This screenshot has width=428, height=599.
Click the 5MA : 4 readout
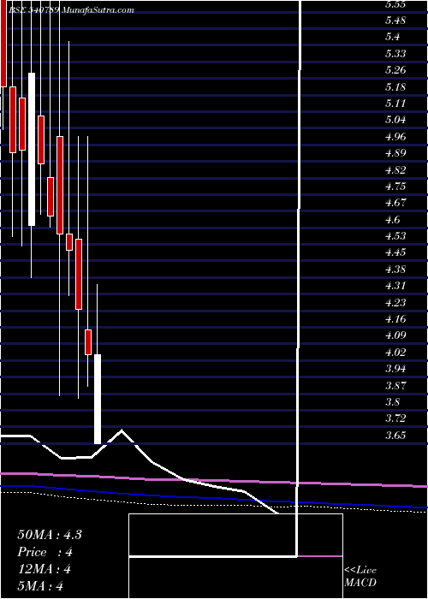click(x=39, y=586)
